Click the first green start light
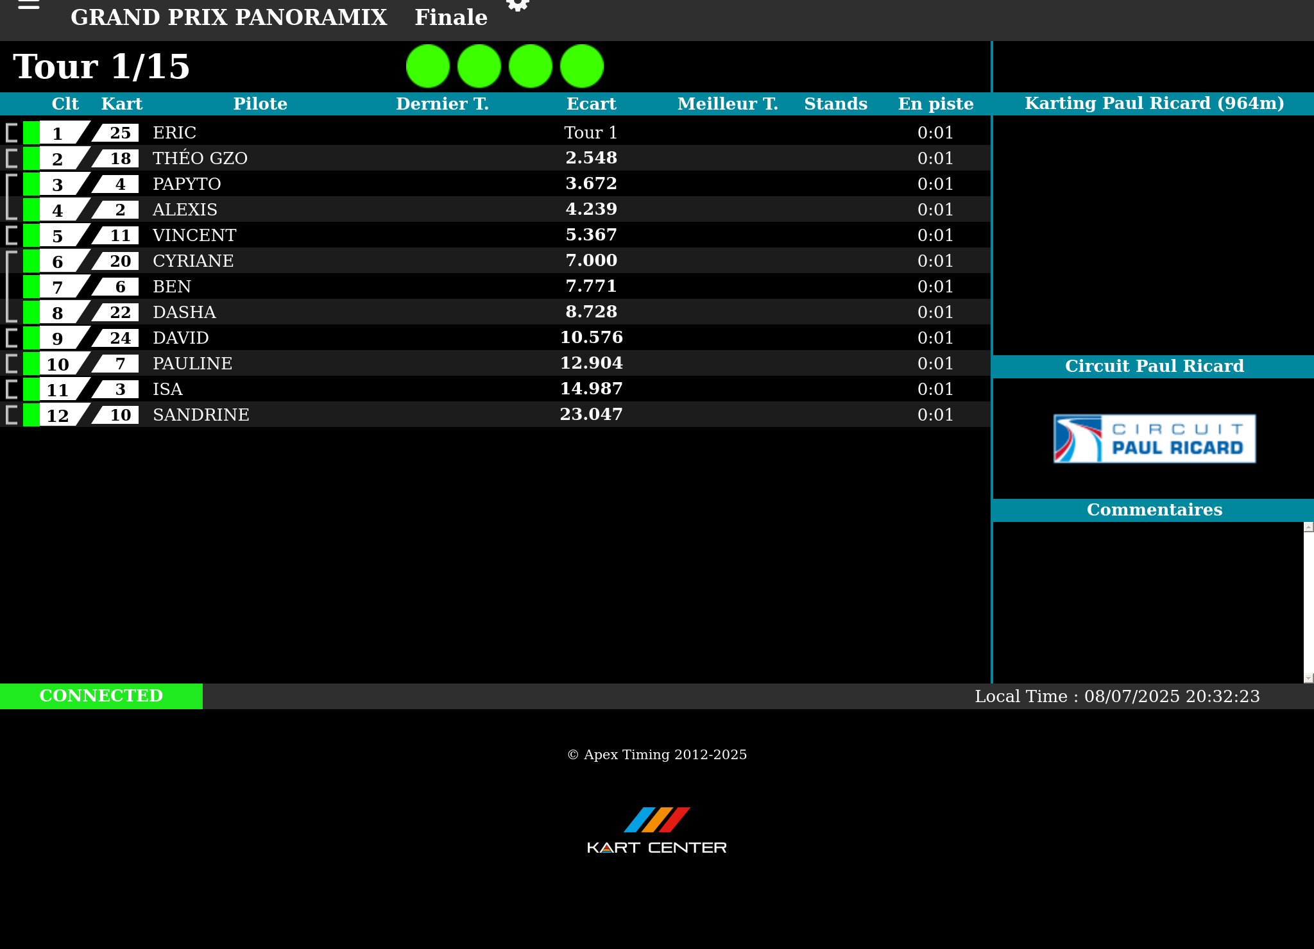 click(428, 66)
